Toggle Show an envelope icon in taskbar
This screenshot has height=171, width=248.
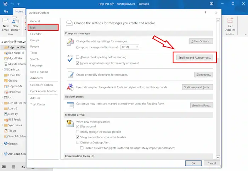point(78,137)
